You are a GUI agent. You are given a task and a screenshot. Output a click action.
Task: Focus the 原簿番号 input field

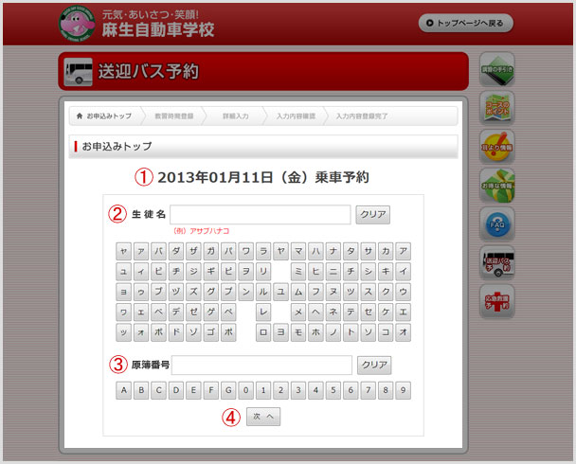click(x=261, y=365)
